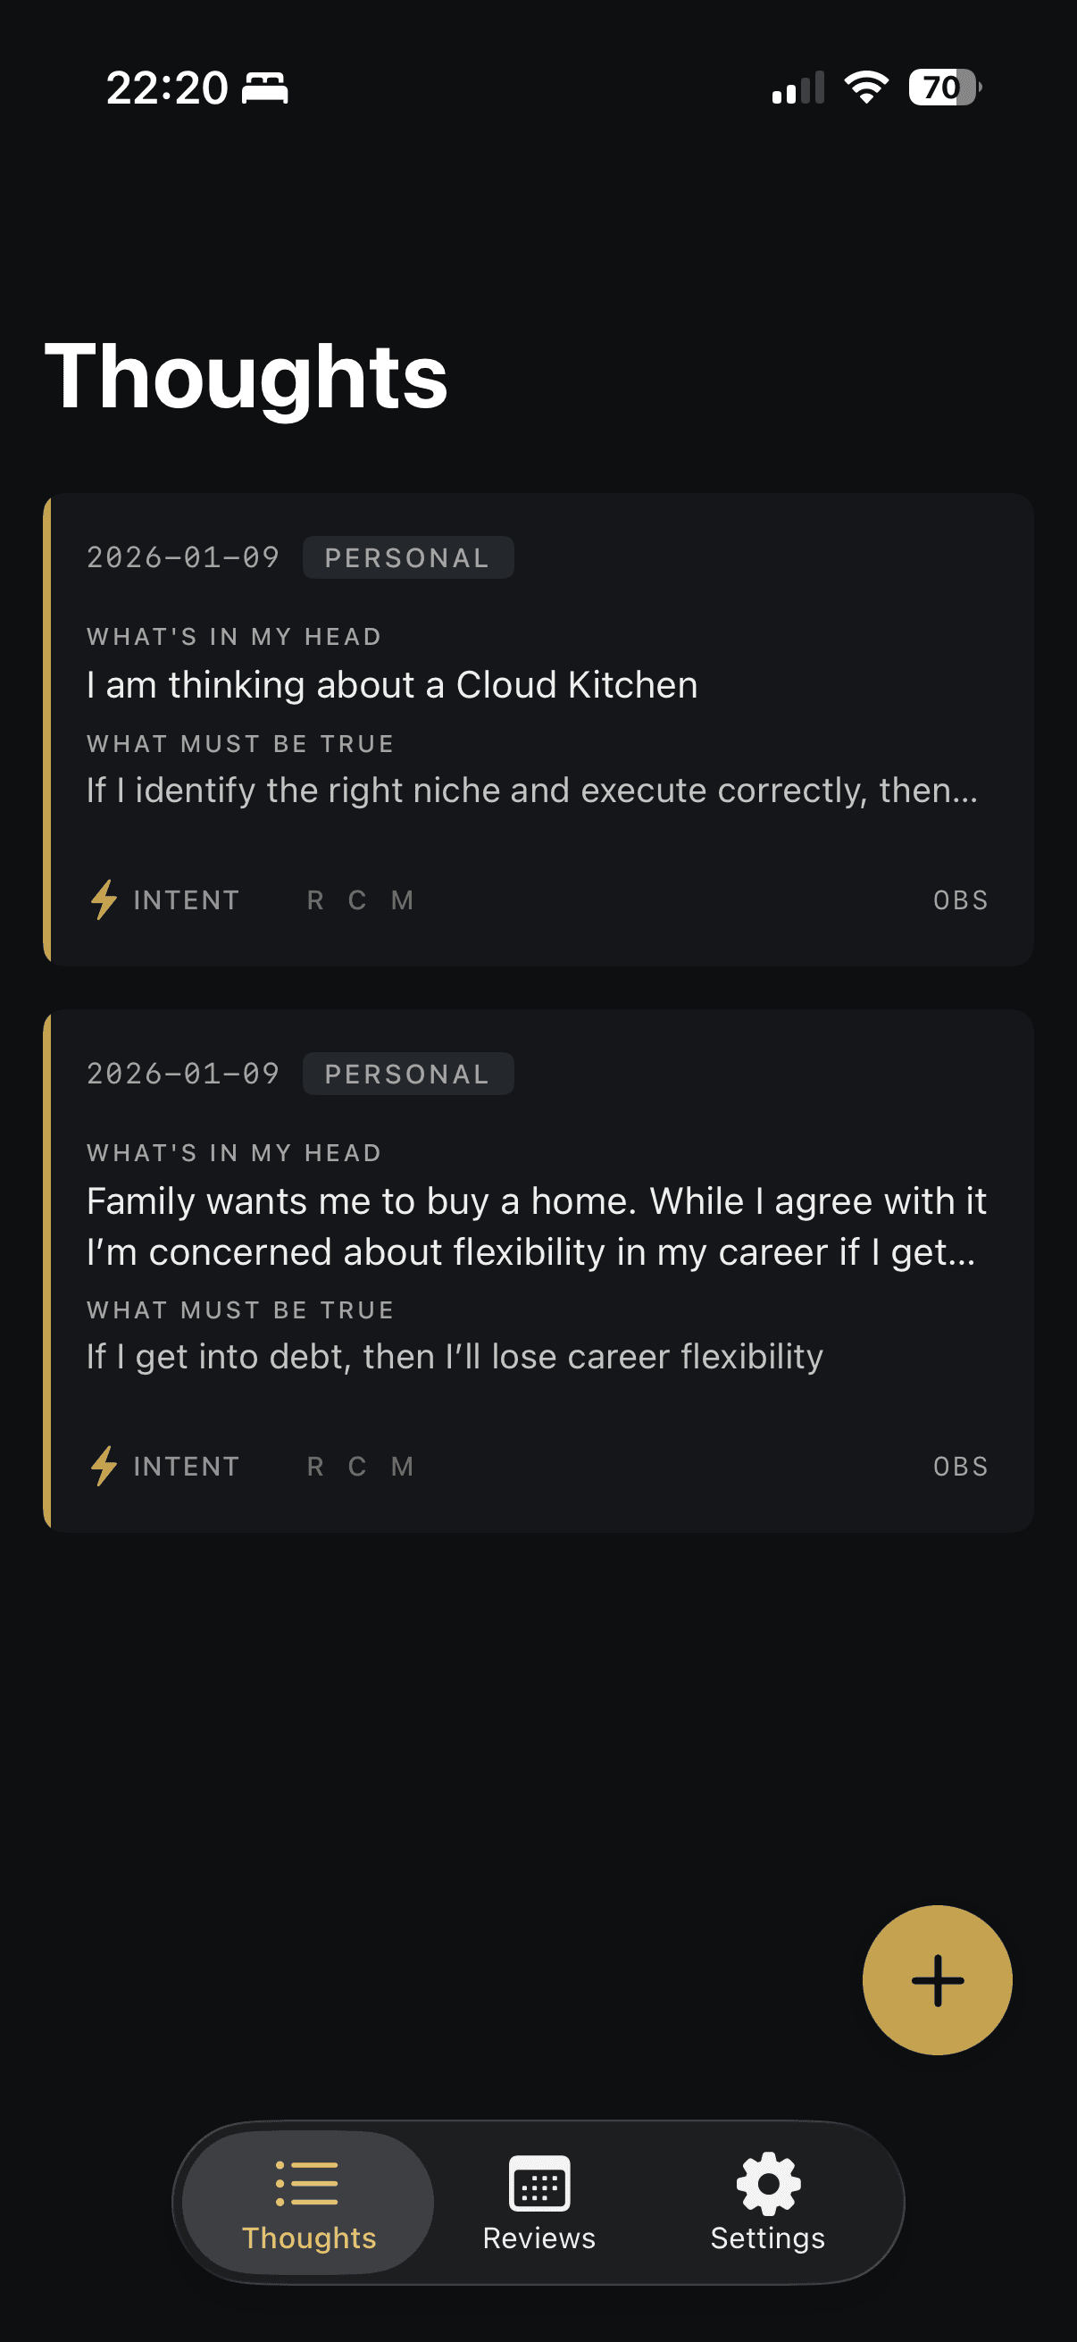The height and width of the screenshot is (2342, 1077).
Task: Open OBS on the home-buying card
Action: tap(960, 1466)
